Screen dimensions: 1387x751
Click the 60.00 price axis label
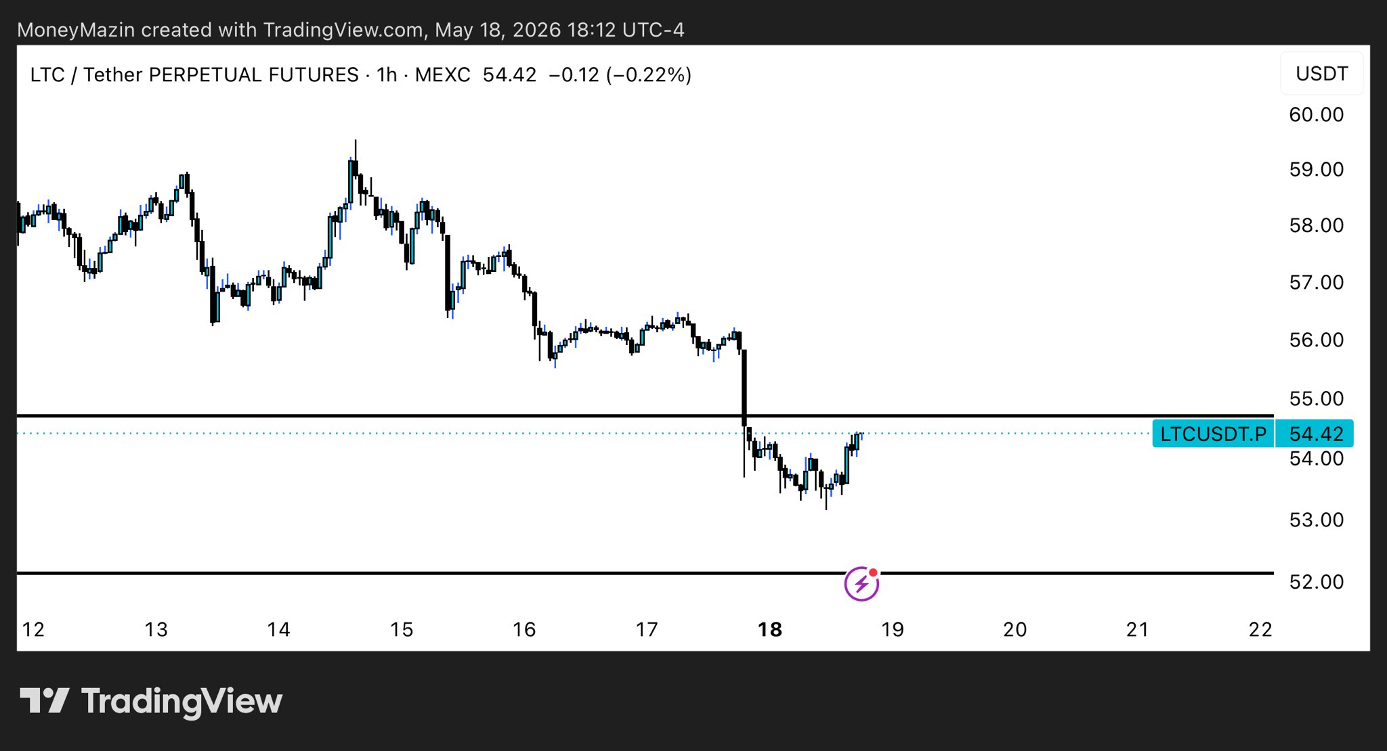coord(1316,114)
